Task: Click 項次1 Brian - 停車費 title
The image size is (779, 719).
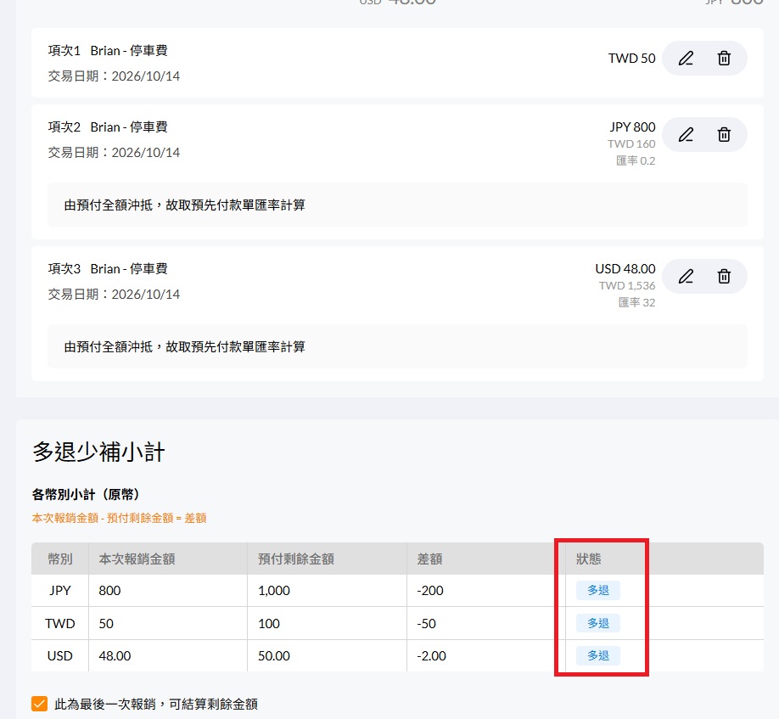Action: pyautogui.click(x=108, y=51)
